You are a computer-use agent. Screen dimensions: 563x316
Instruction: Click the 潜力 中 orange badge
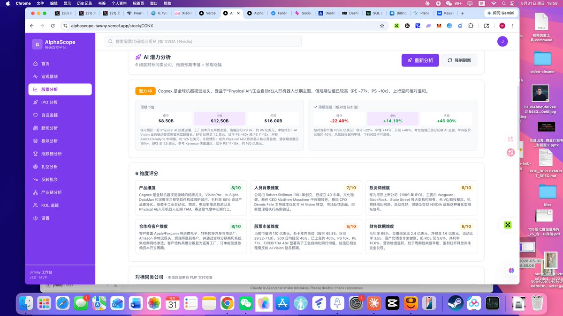(x=145, y=91)
